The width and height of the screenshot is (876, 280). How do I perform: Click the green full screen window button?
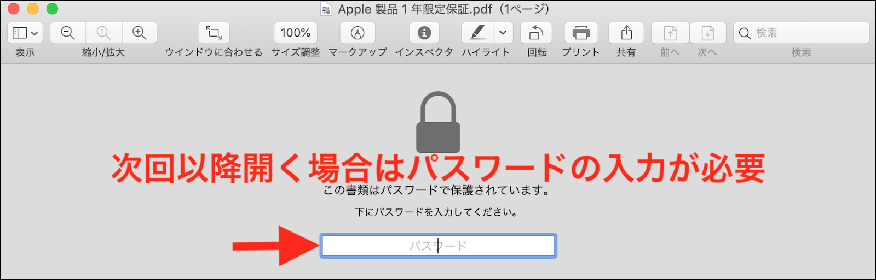point(52,9)
